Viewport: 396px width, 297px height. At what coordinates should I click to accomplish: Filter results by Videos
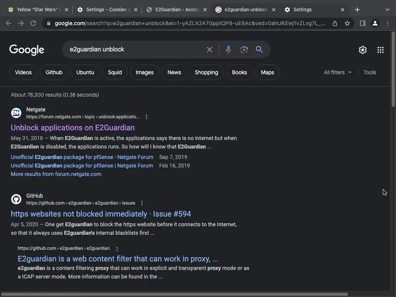[23, 72]
